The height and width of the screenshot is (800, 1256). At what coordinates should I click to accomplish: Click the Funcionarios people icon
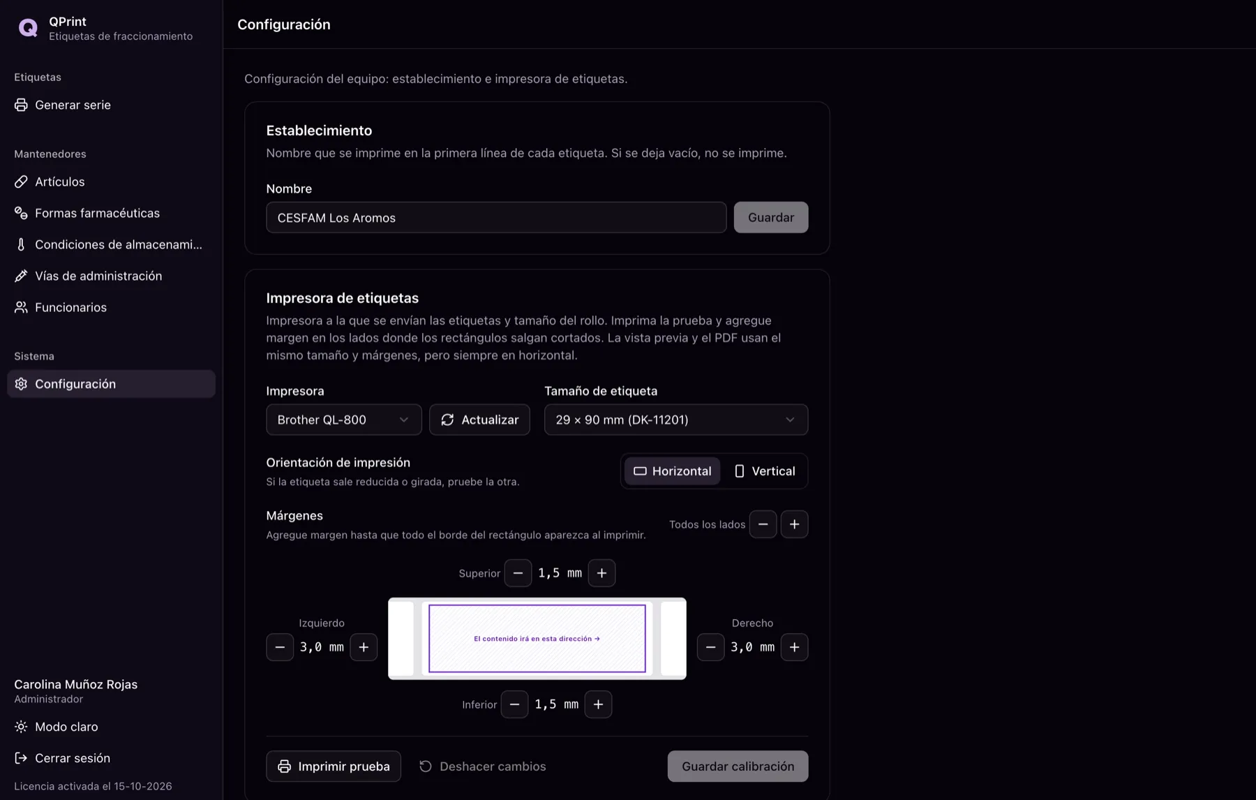(21, 307)
